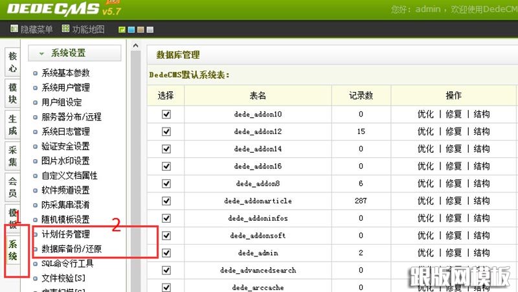Uncheck the dede_addon10 table checkbox
Image resolution: width=518 pixels, height=292 pixels.
166,114
